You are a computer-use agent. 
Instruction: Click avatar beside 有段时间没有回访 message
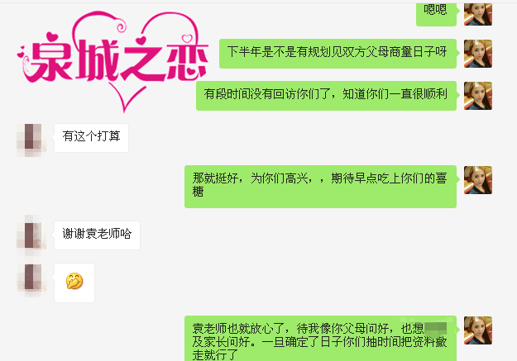[478, 96]
